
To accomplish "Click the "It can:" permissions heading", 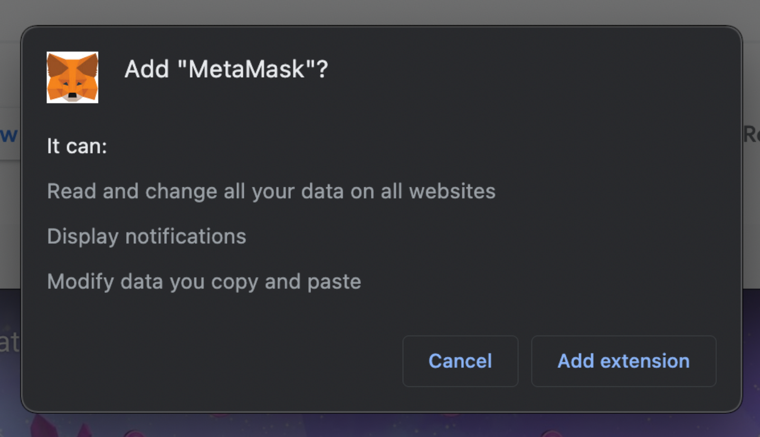I will coord(77,146).
